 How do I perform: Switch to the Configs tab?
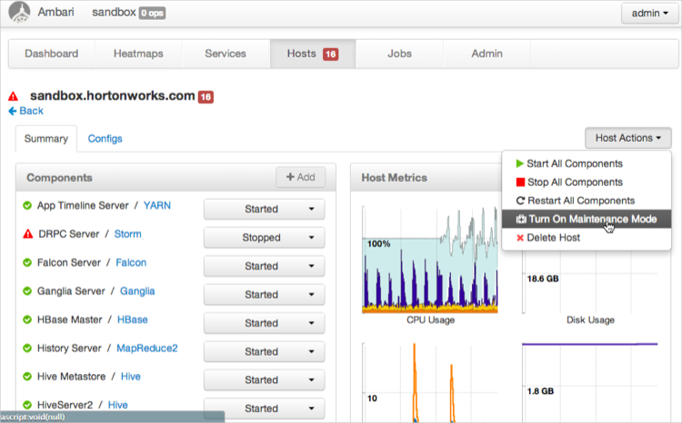point(105,139)
